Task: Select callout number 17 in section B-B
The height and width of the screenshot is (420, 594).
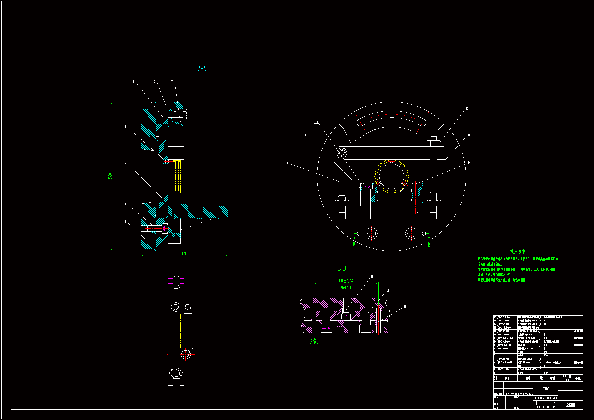Action: [405, 306]
